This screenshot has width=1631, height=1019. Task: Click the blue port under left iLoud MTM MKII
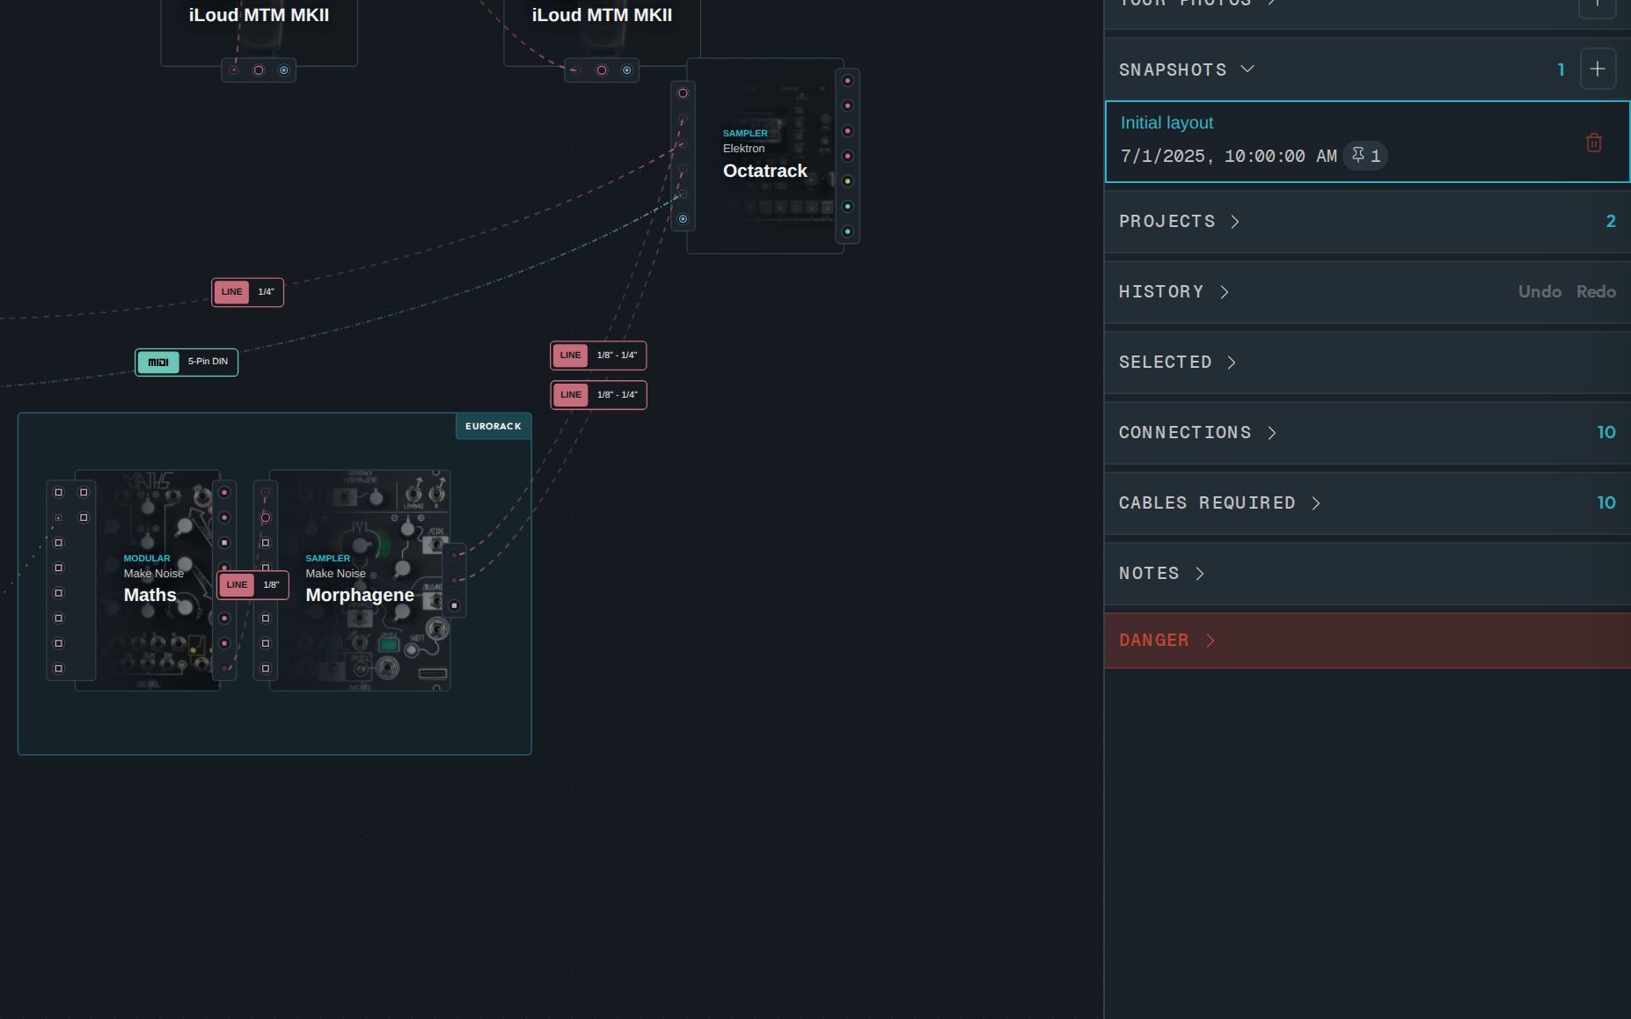(x=283, y=70)
